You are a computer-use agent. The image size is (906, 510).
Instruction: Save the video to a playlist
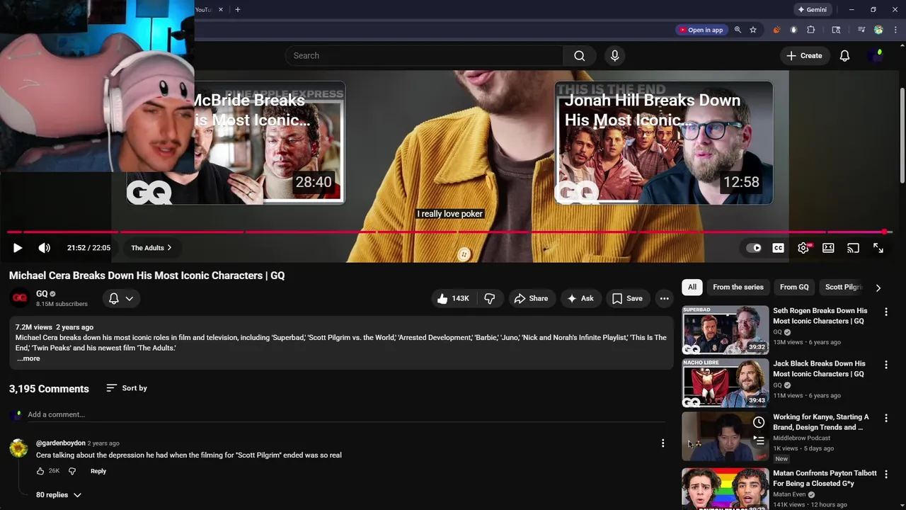coord(628,299)
